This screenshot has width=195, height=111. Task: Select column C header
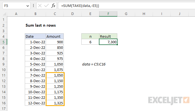pyautogui.click(x=55, y=14)
